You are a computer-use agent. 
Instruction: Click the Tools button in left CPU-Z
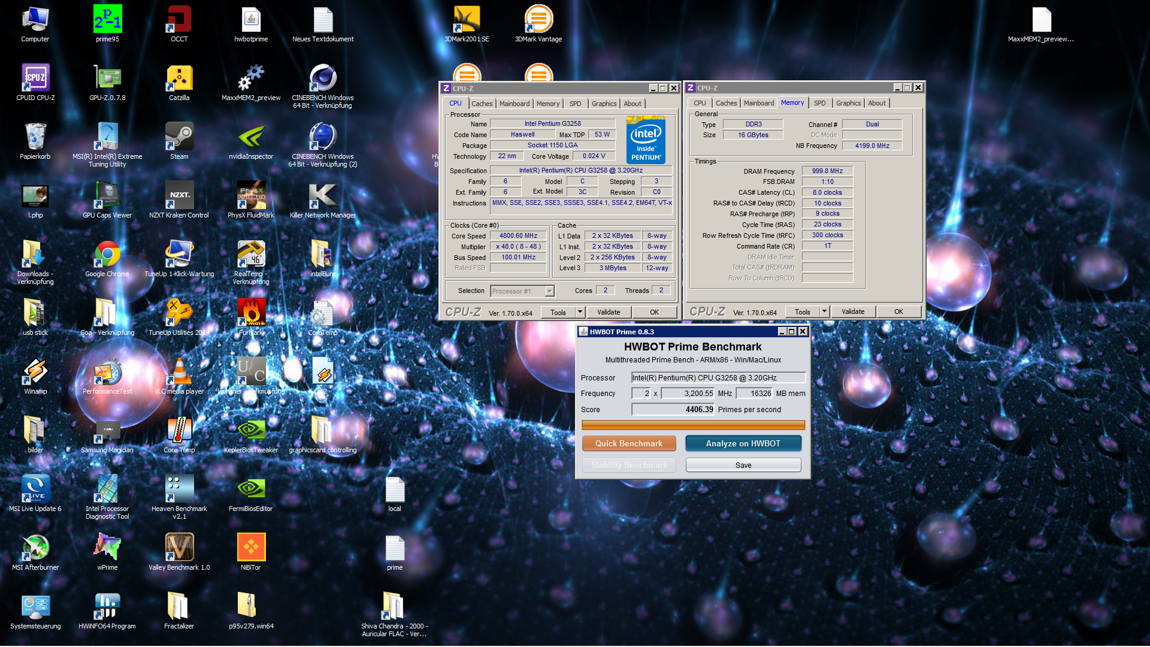[558, 312]
